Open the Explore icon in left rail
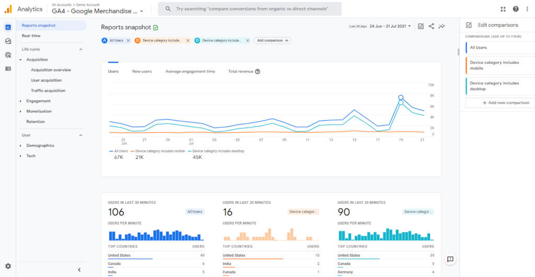535x277 pixels. [x=8, y=41]
